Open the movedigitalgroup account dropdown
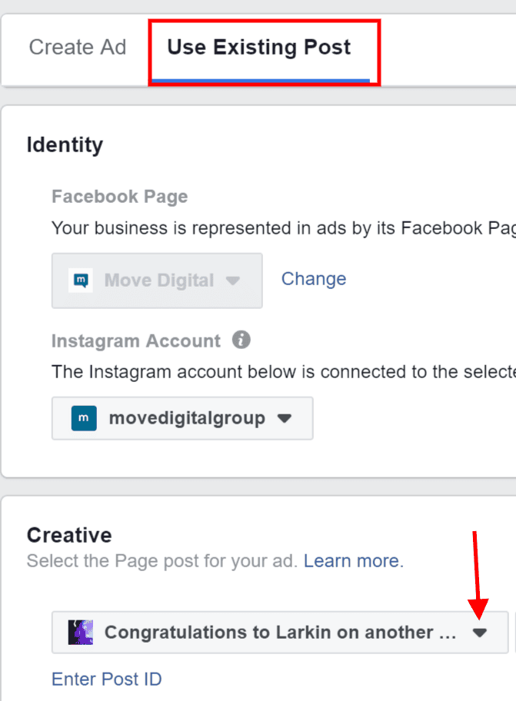Image resolution: width=516 pixels, height=701 pixels. (182, 418)
